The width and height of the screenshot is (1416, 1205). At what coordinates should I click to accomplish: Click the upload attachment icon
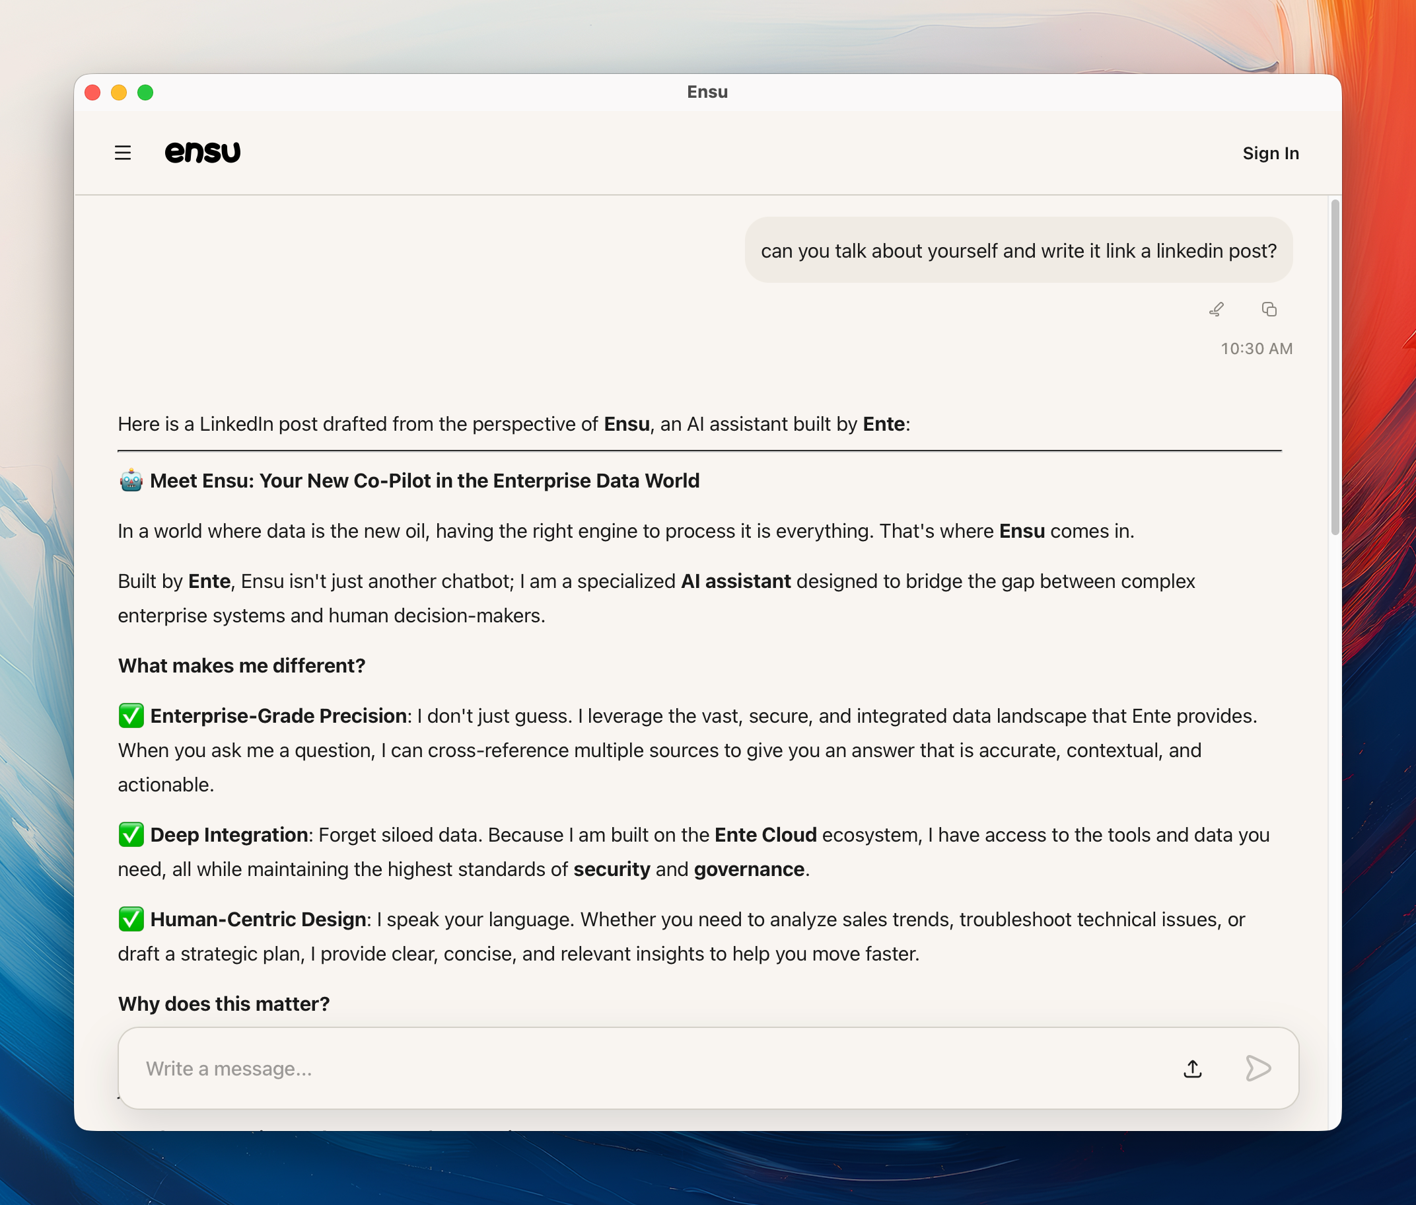pos(1192,1068)
